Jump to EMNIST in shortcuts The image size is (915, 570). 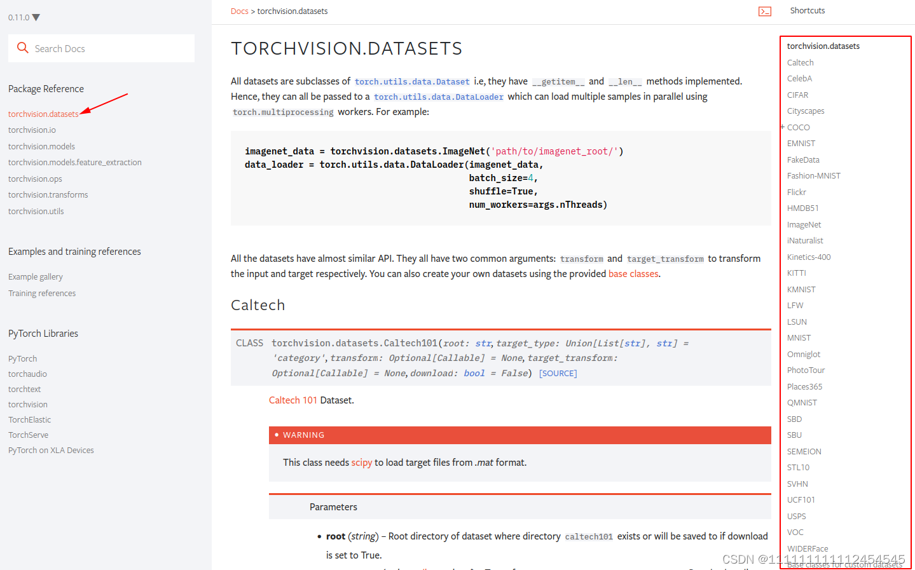(x=801, y=144)
